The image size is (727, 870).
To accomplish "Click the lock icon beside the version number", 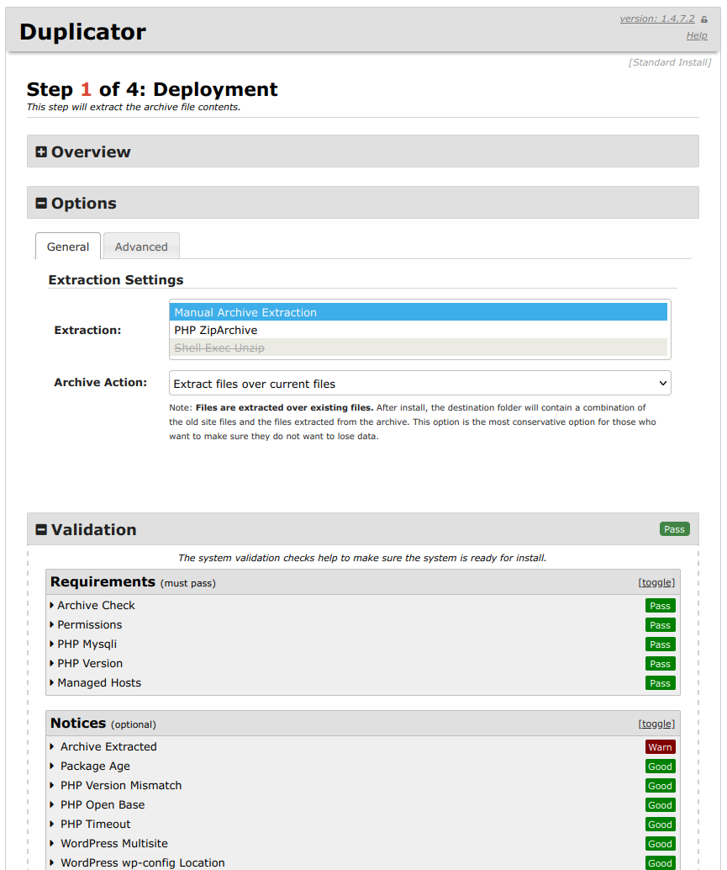I will point(703,19).
